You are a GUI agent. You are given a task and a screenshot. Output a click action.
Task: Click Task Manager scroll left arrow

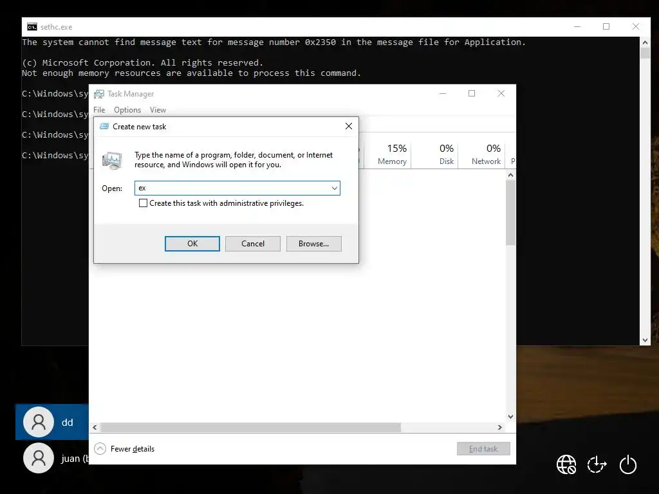tap(95, 427)
